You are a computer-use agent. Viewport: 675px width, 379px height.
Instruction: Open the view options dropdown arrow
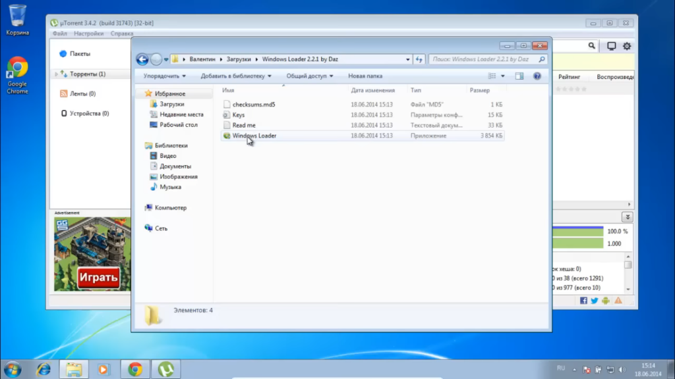click(x=503, y=76)
